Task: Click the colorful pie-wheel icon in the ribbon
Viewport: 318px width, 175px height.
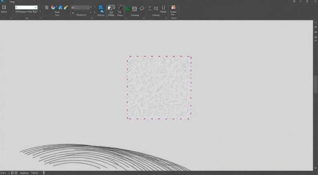Action: (x=53, y=8)
